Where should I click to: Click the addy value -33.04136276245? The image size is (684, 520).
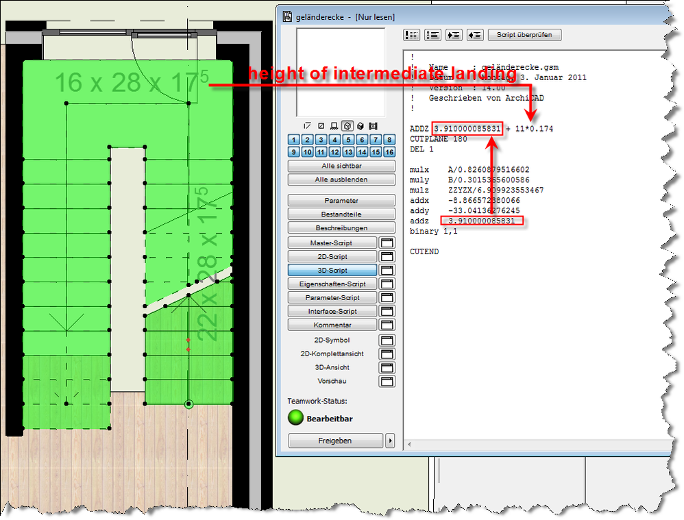click(x=484, y=211)
